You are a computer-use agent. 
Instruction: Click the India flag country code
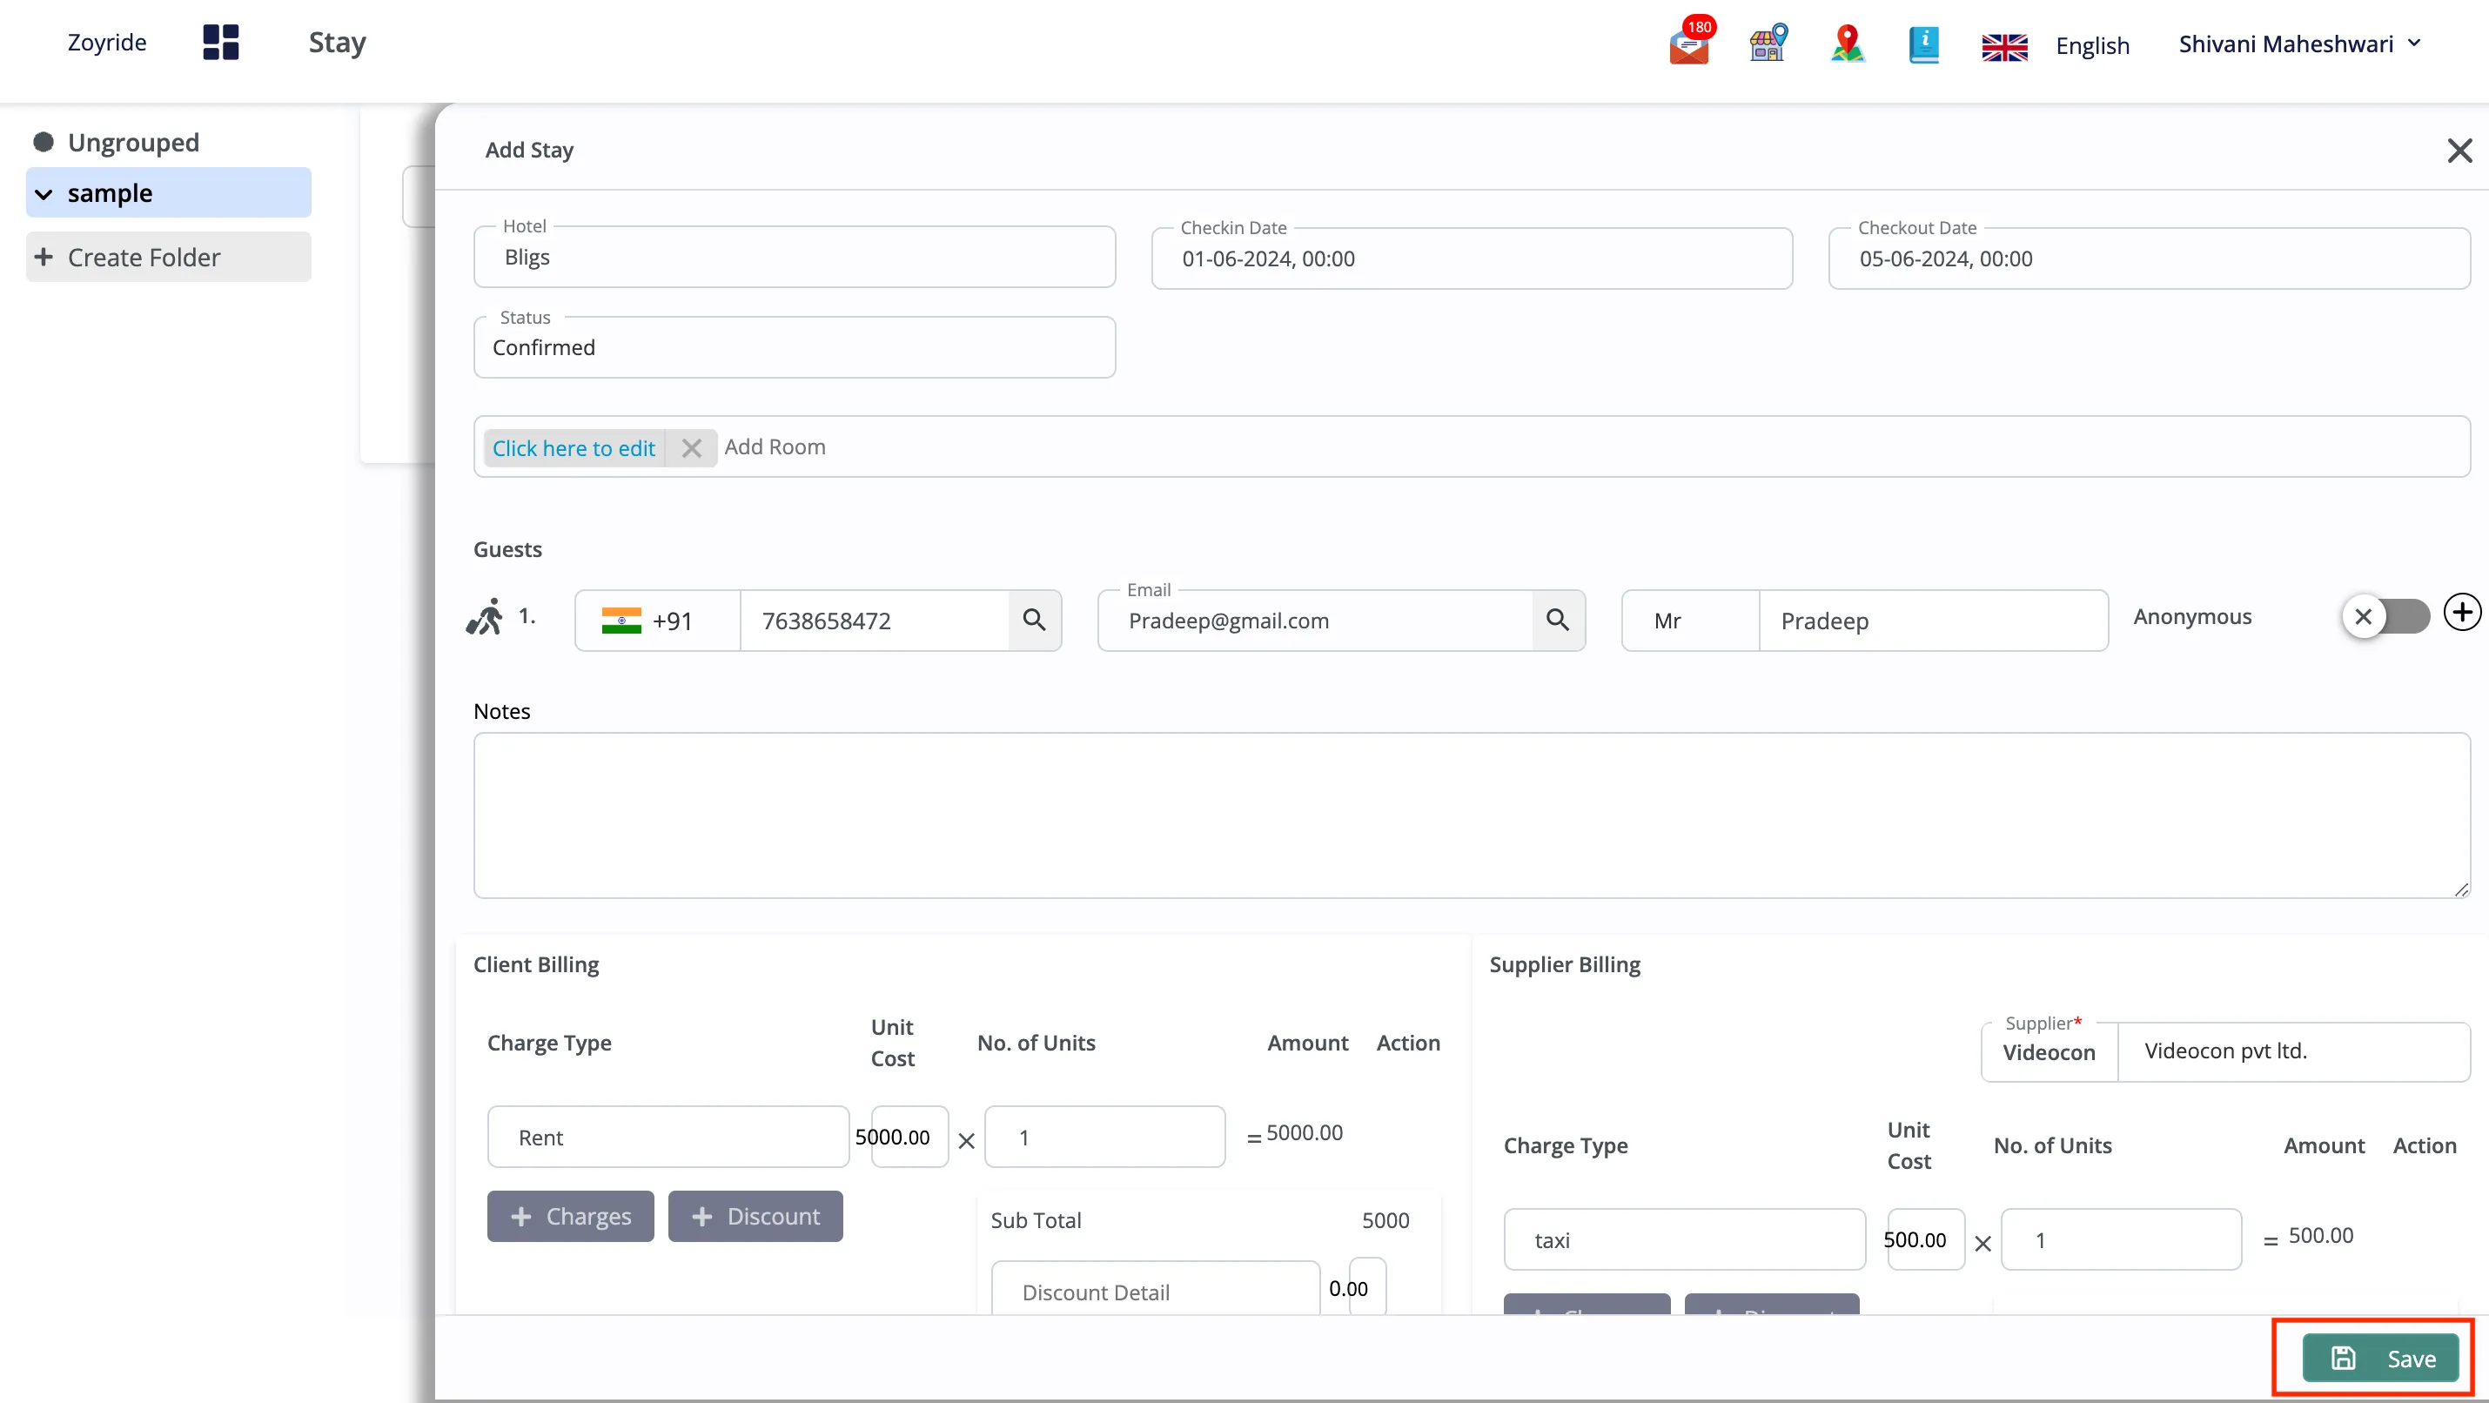(x=621, y=621)
